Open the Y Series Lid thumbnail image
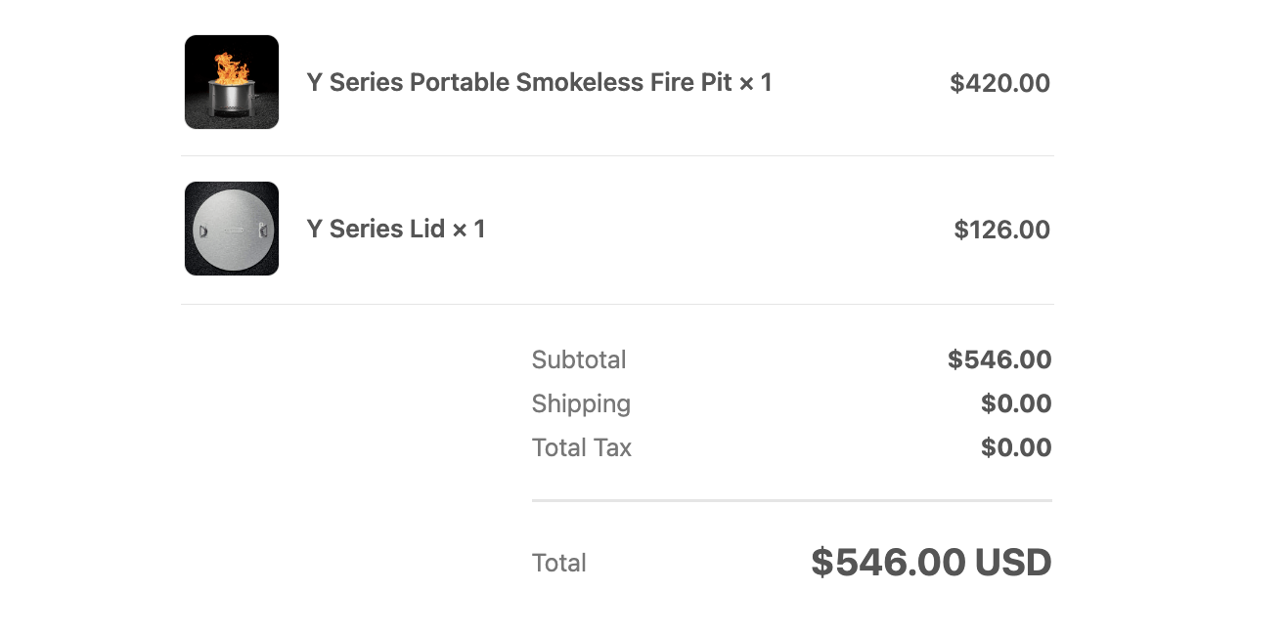1287x633 pixels. [x=232, y=229]
